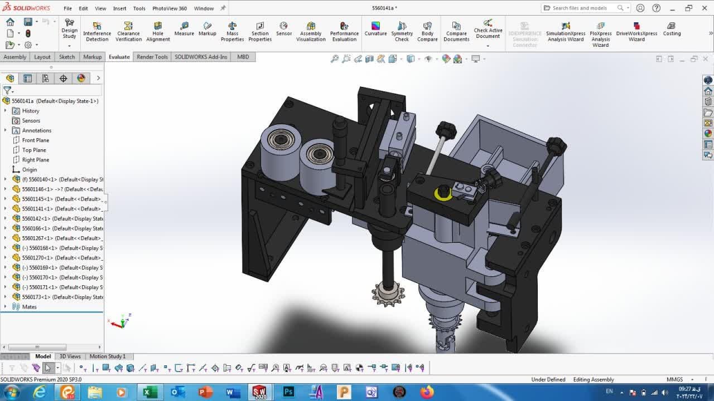The height and width of the screenshot is (401, 714).
Task: Expand the Mates folder
Action: 6,307
